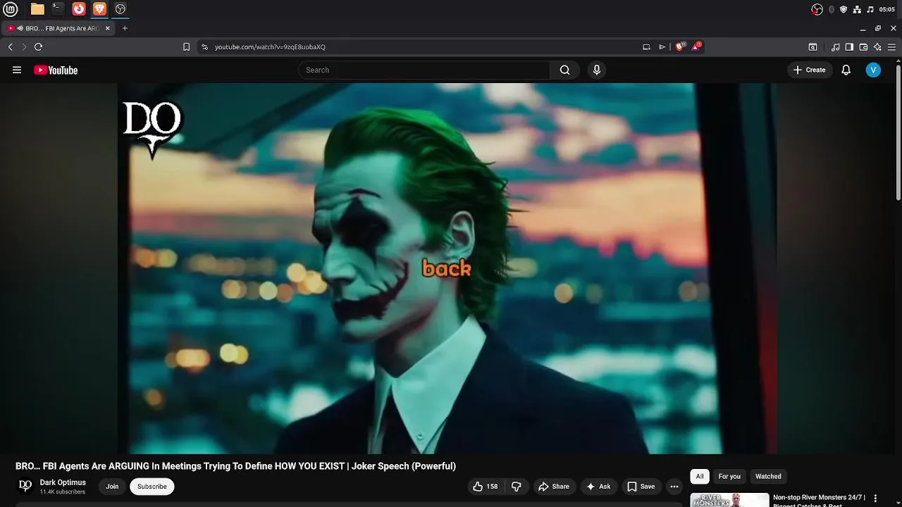This screenshot has height=507, width=902.
Task: Save the video to playlist
Action: (x=641, y=487)
